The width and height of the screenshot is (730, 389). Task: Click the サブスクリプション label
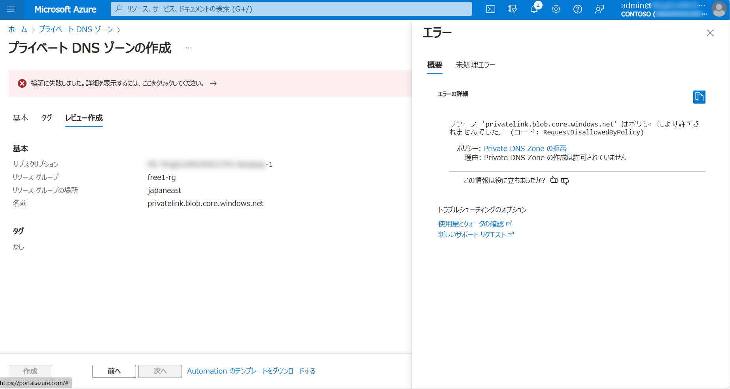click(36, 164)
